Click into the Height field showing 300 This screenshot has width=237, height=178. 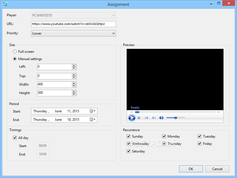click(55, 93)
